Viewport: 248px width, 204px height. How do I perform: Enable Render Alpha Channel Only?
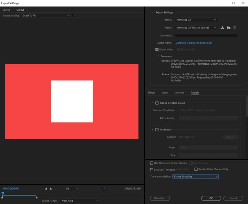(196, 169)
